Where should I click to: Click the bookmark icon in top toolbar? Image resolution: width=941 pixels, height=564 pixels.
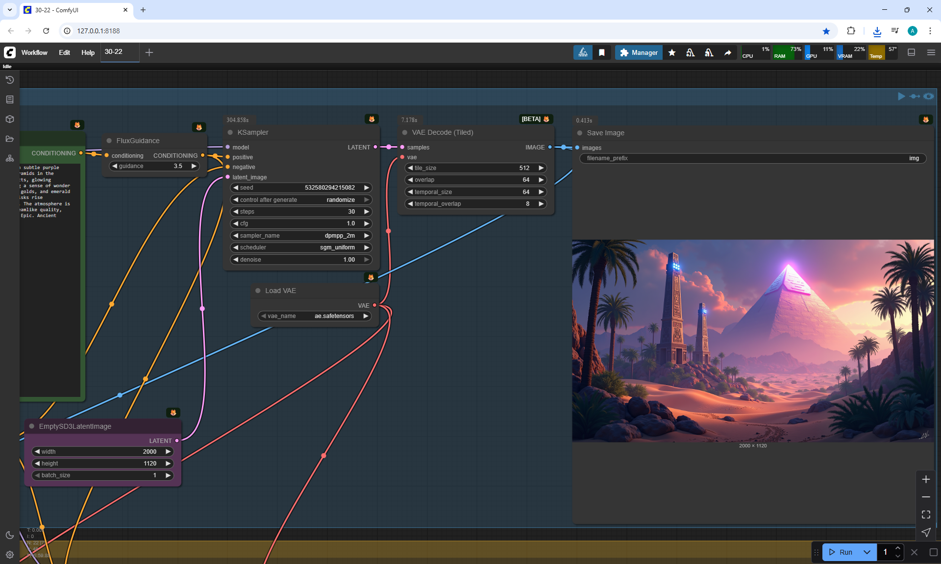pos(602,52)
